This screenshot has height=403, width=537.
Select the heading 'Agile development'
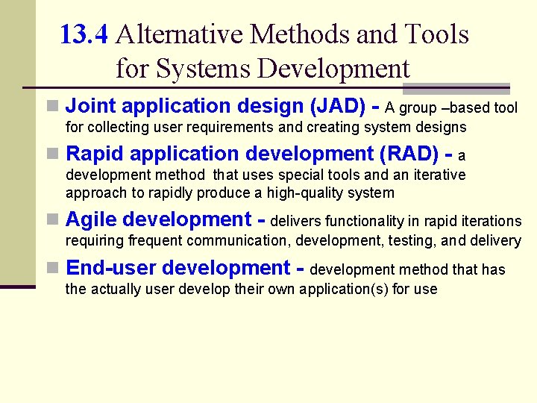159,219
